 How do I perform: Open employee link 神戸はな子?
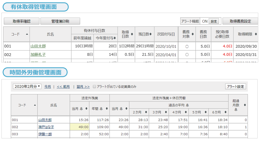[46, 127]
